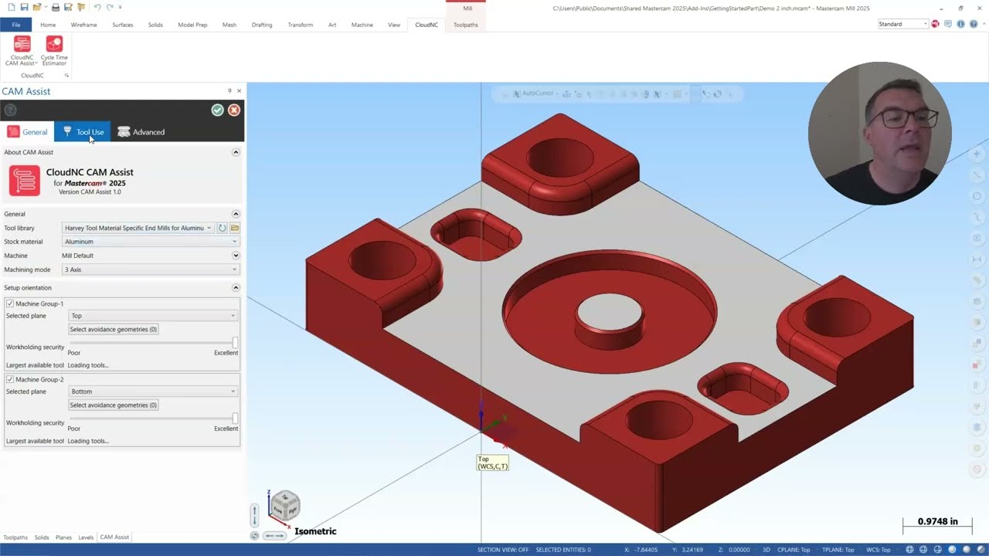
Task: Open the Tool library dropdown
Action: pos(138,228)
